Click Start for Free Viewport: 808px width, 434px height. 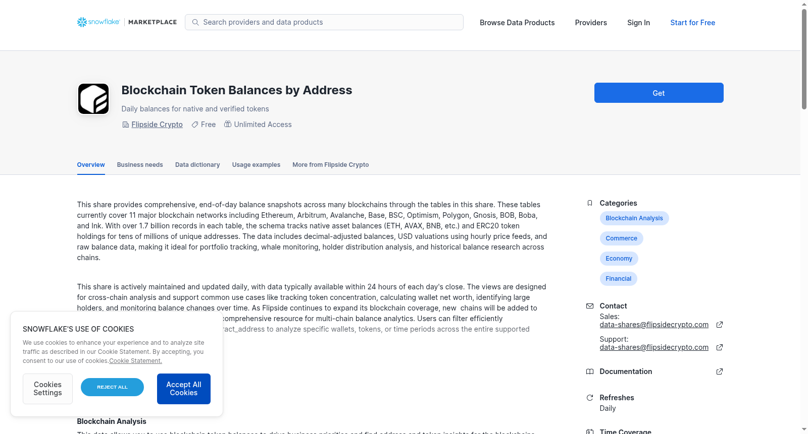692,23
